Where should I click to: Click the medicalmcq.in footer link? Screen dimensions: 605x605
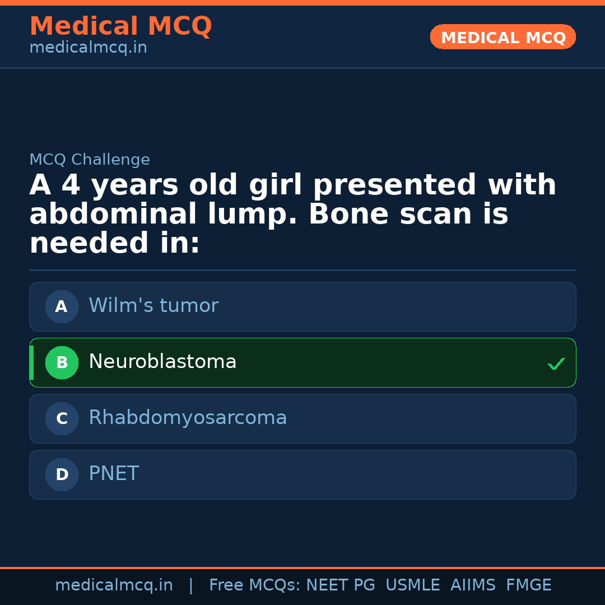tap(114, 585)
